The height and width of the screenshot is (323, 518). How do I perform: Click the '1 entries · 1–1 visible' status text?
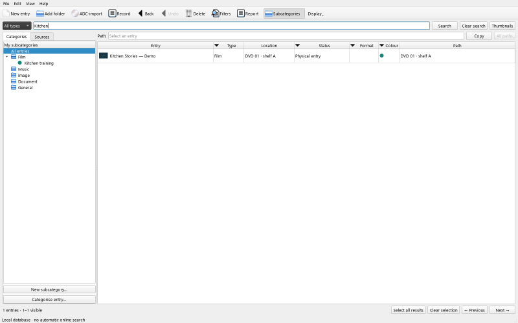23,310
